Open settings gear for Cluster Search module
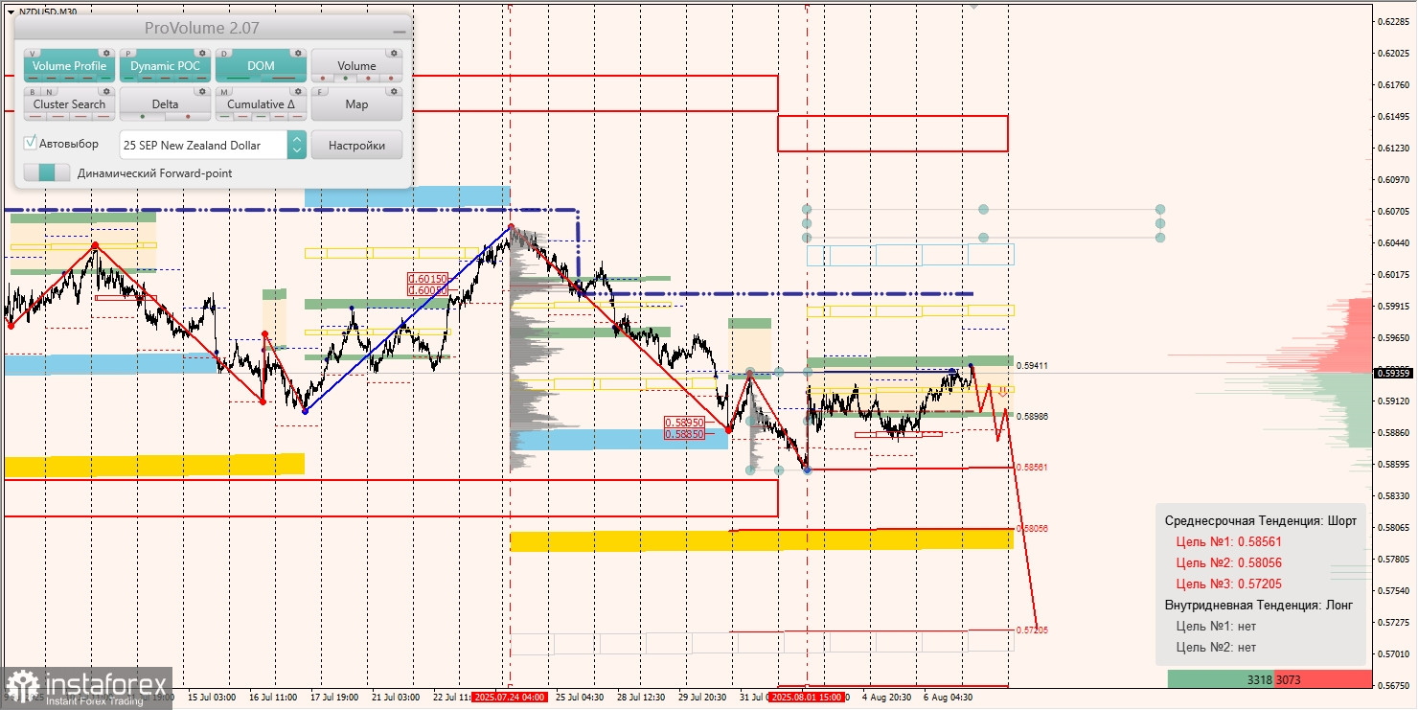 (x=106, y=92)
